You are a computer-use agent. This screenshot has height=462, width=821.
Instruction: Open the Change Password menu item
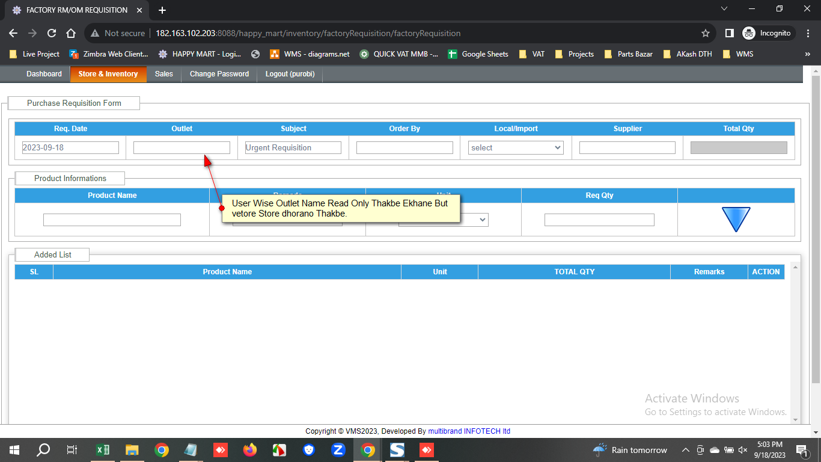click(x=219, y=74)
